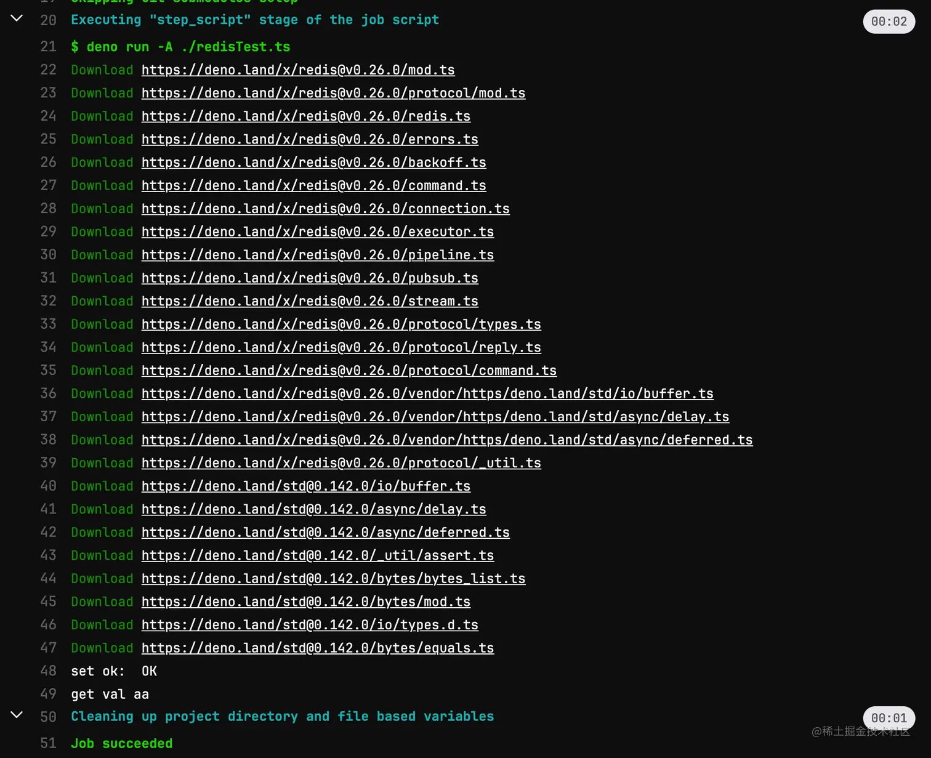The image size is (931, 758).
Task: Open the protocol/types.ts link
Action: point(341,324)
